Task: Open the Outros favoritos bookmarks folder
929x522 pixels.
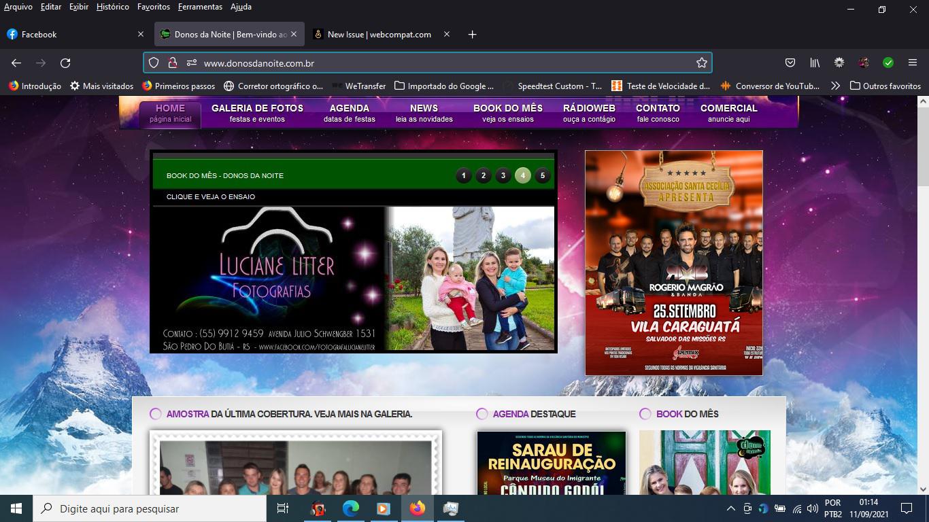Action: (x=885, y=86)
